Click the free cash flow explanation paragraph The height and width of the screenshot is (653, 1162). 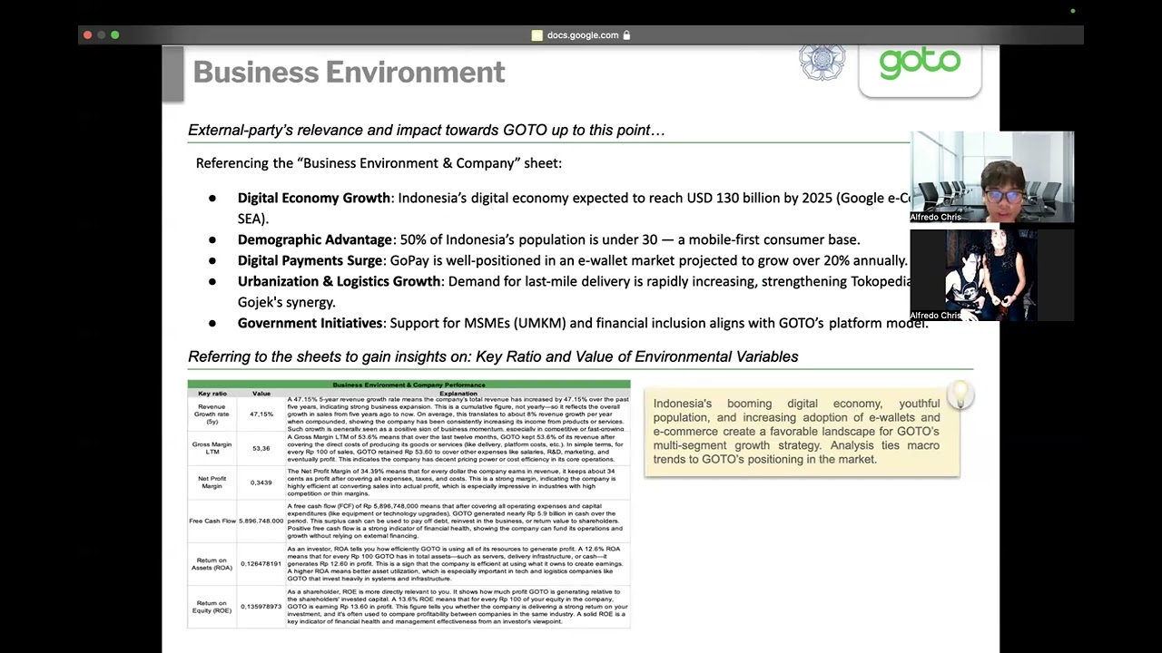(458, 521)
